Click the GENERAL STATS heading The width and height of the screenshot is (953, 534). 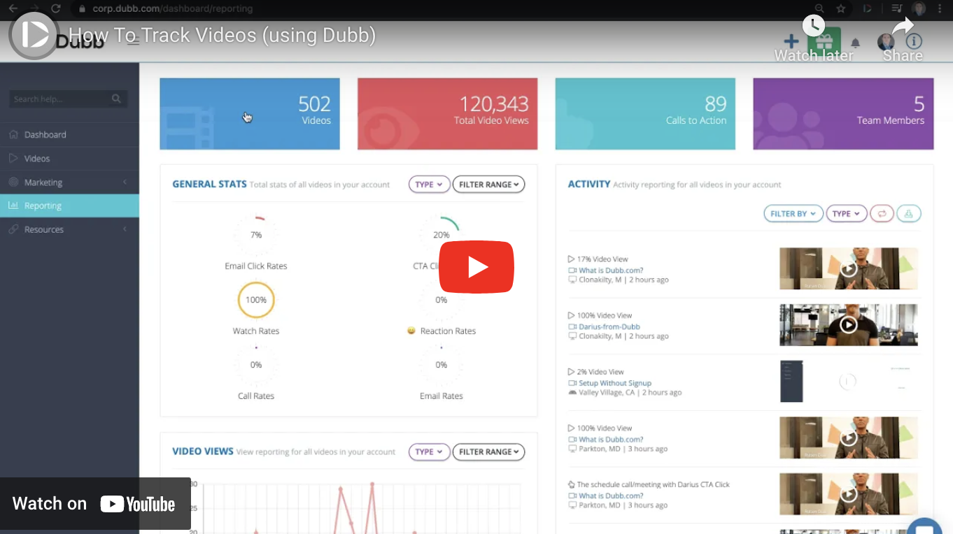209,184
